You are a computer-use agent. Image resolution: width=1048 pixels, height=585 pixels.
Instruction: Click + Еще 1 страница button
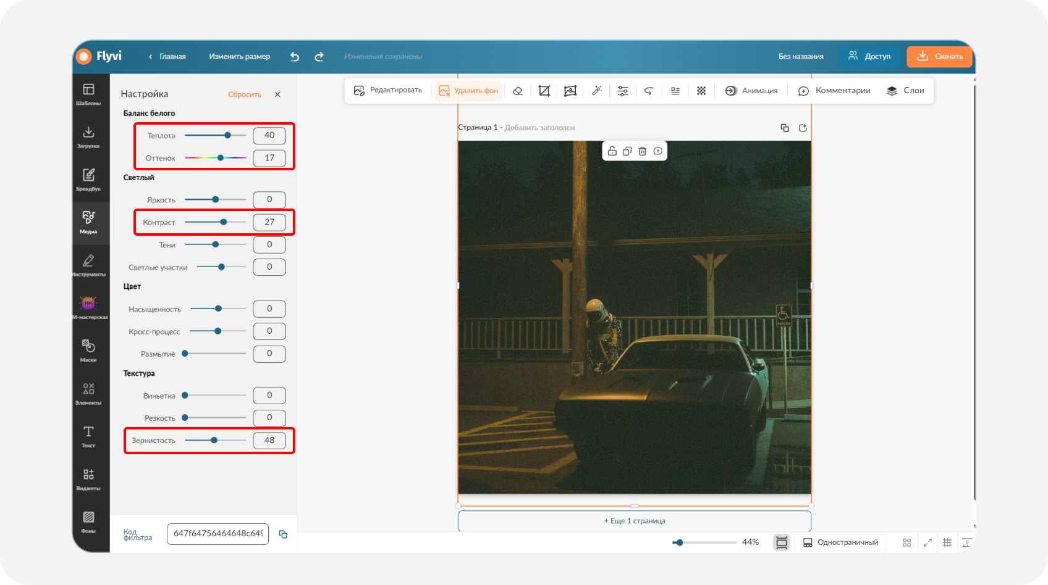635,521
